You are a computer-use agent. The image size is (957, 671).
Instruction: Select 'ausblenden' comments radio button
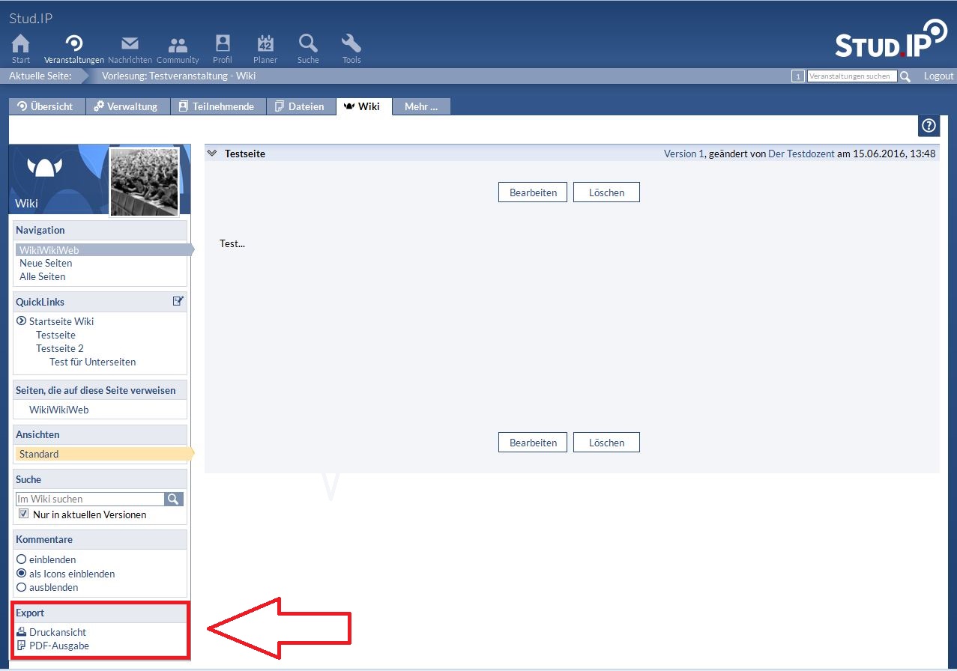pyautogui.click(x=22, y=587)
